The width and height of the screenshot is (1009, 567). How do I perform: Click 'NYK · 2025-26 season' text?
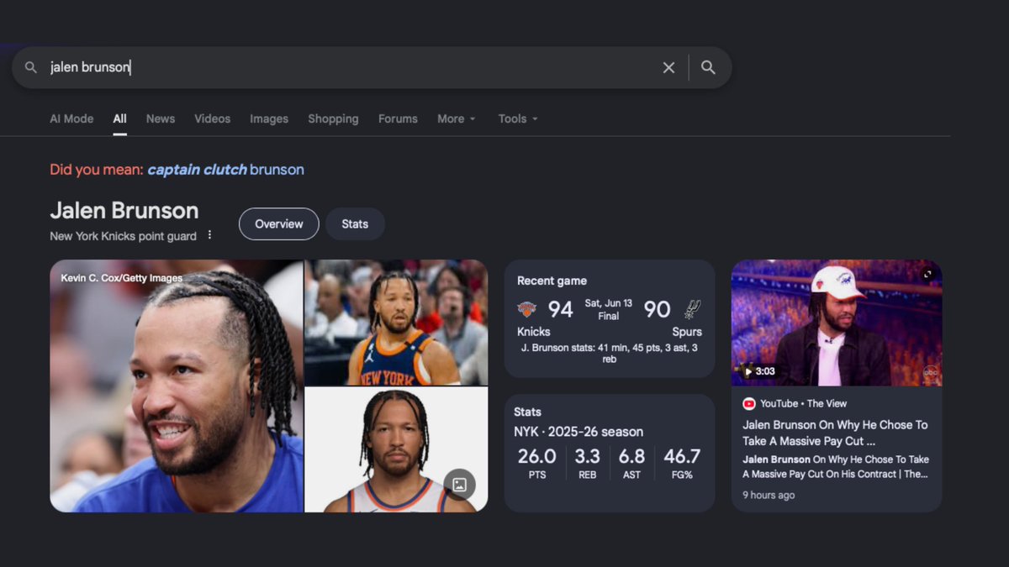[x=578, y=432]
